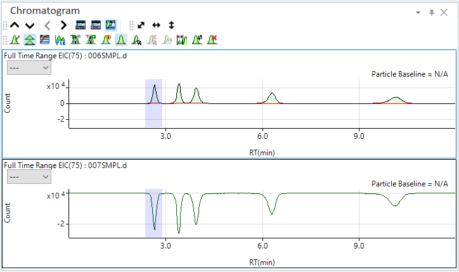Click the green peak with swap arrows icon
Screen dimensions: 459x272
coord(197,40)
